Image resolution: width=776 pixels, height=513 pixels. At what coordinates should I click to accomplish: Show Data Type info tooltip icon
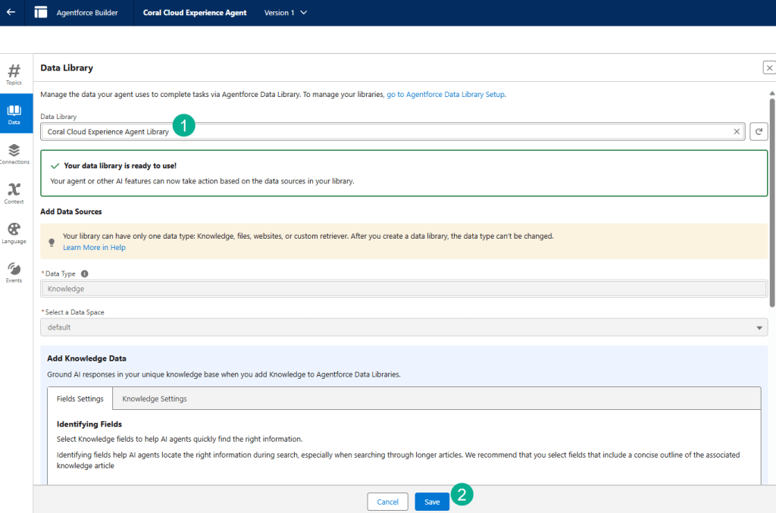[x=84, y=274]
